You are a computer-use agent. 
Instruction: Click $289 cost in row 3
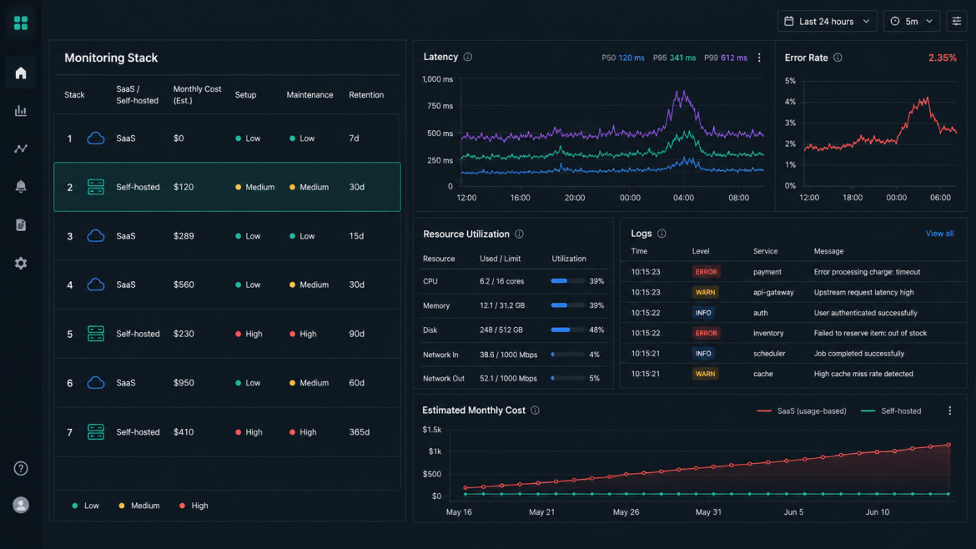point(184,236)
